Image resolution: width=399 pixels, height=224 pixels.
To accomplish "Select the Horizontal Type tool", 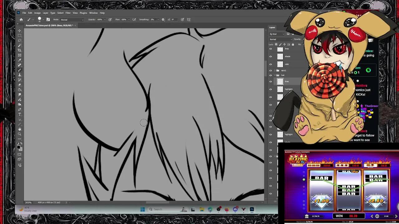I will [20, 114].
